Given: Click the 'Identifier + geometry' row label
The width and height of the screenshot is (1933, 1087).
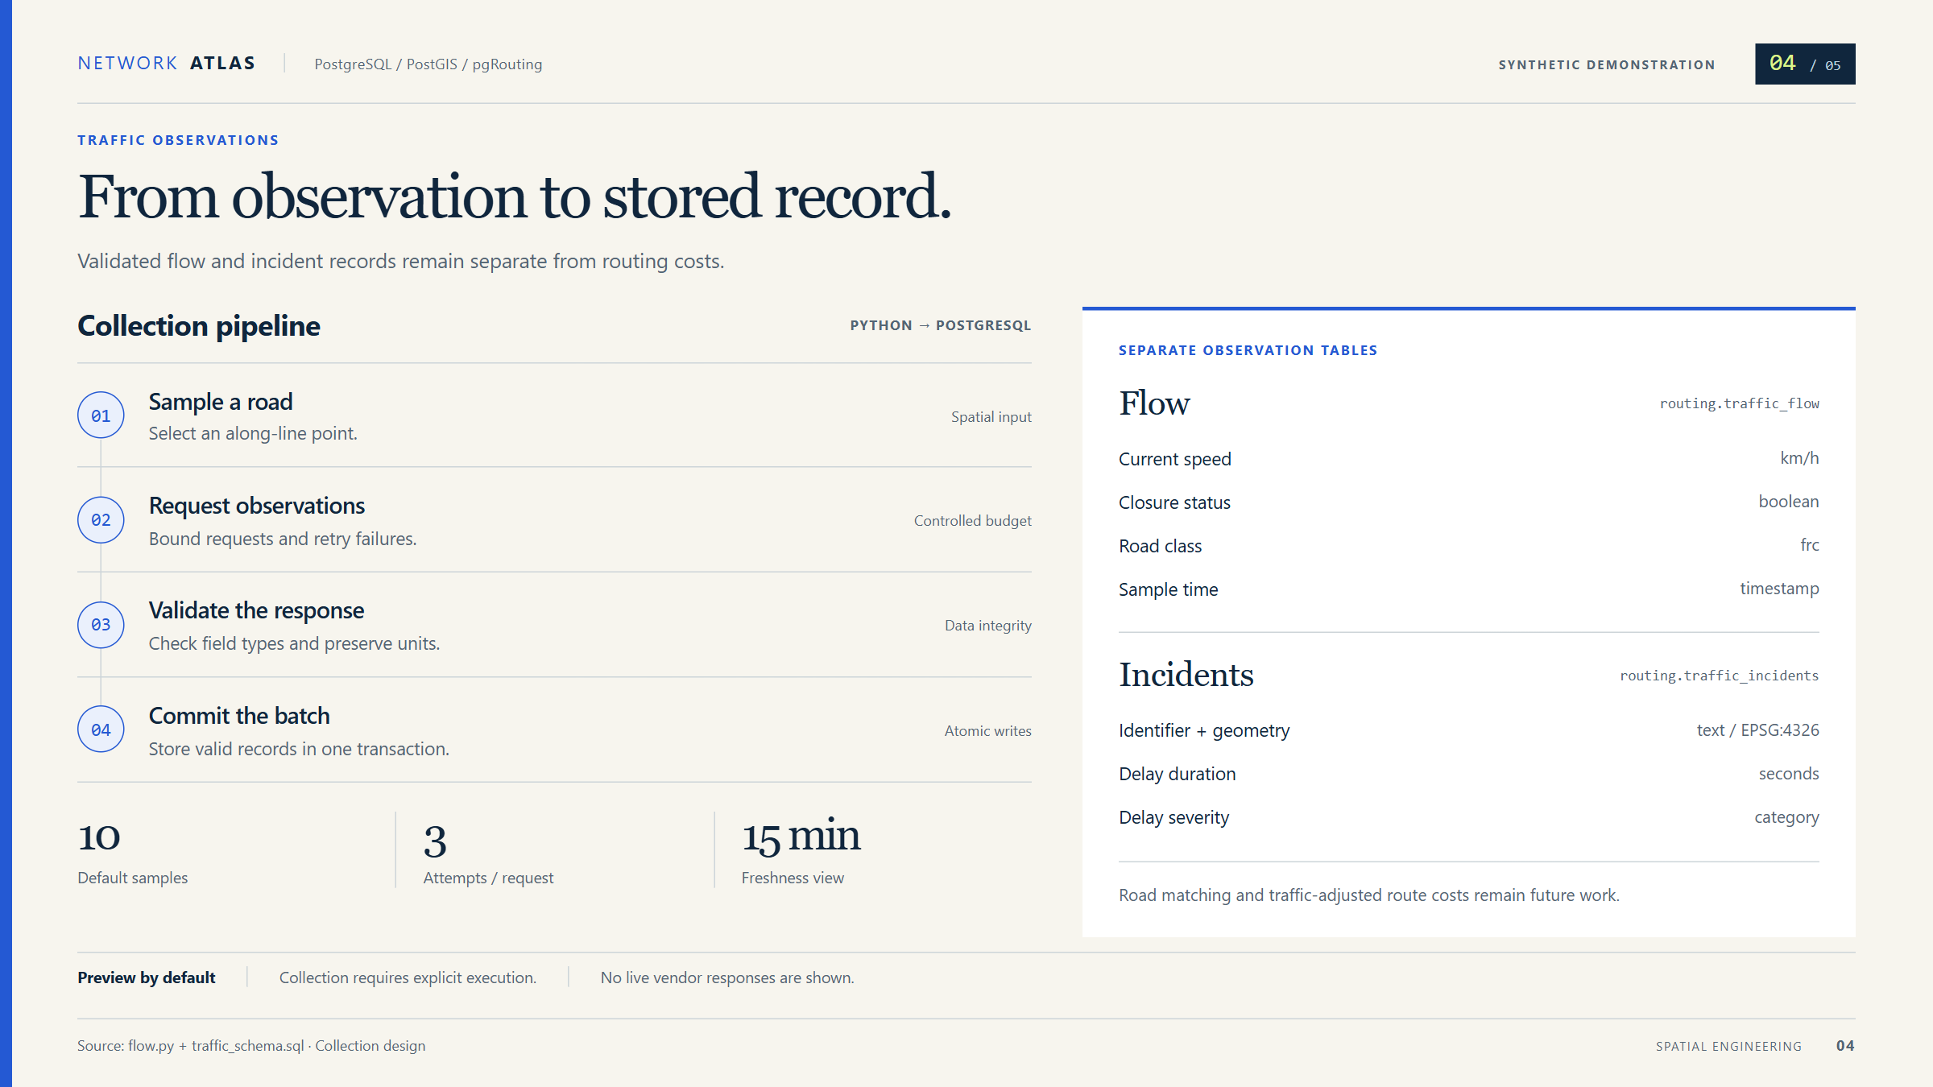Looking at the screenshot, I should tap(1204, 730).
